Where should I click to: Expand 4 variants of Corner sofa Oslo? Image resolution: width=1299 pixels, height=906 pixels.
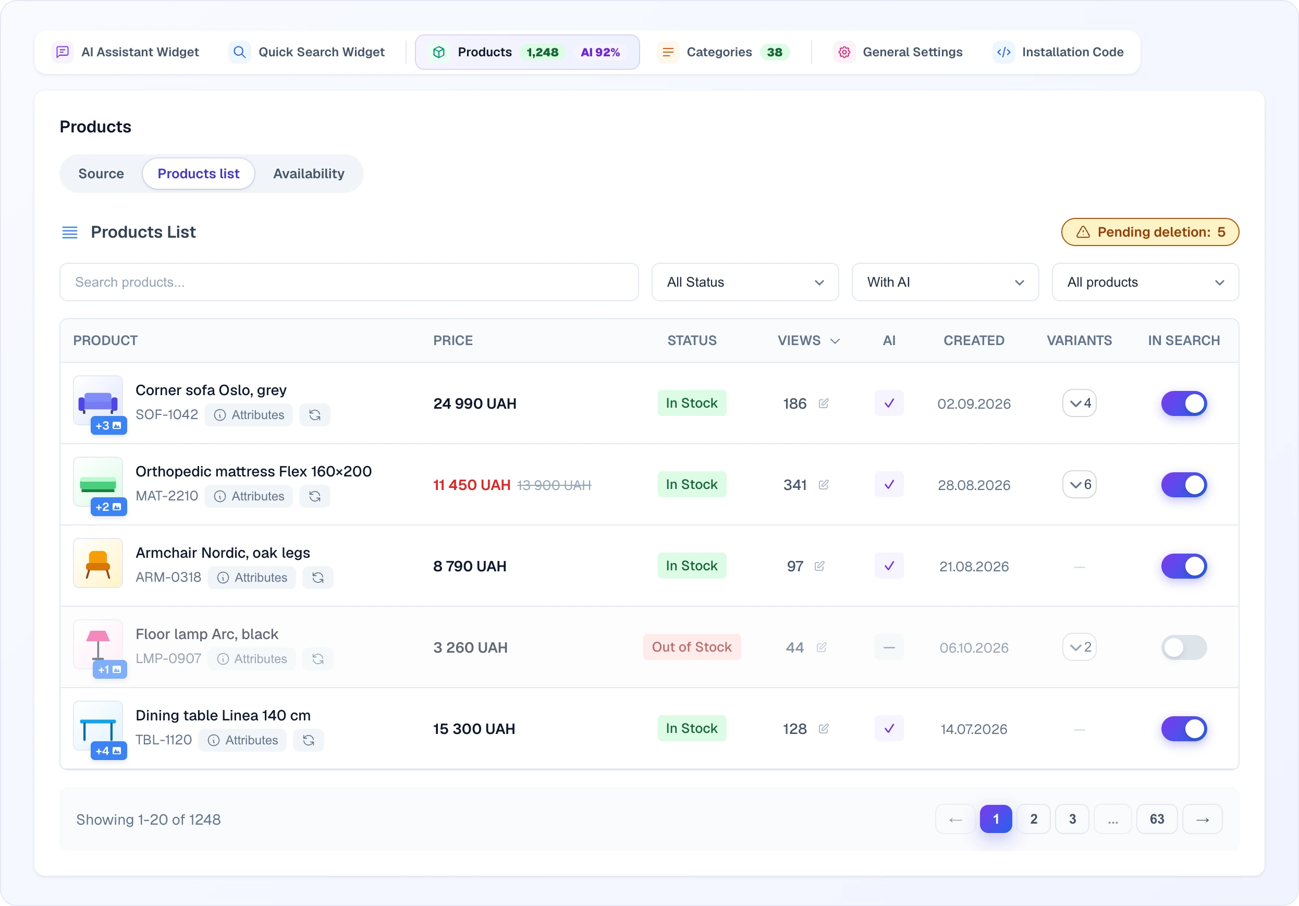click(x=1080, y=403)
